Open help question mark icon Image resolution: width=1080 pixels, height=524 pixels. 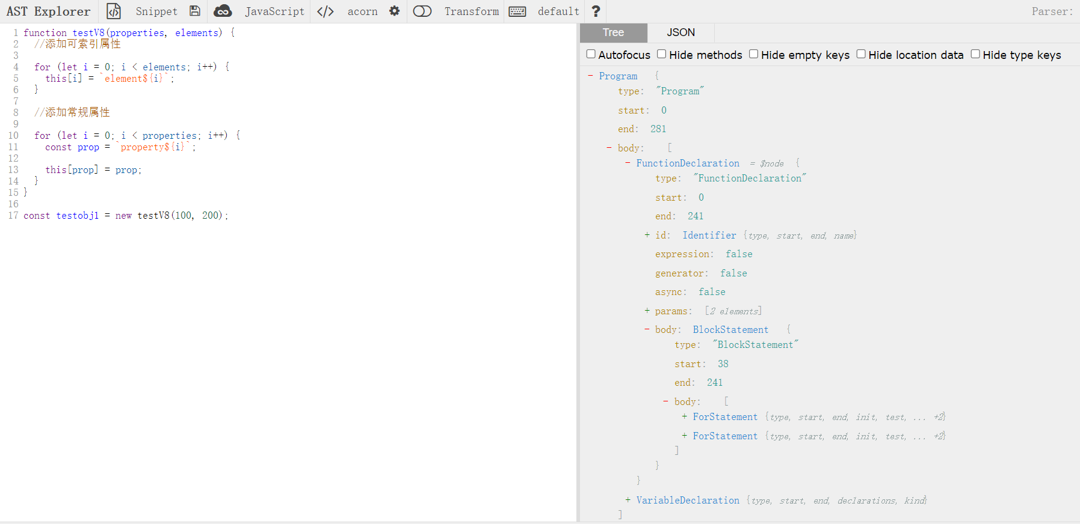pos(596,11)
